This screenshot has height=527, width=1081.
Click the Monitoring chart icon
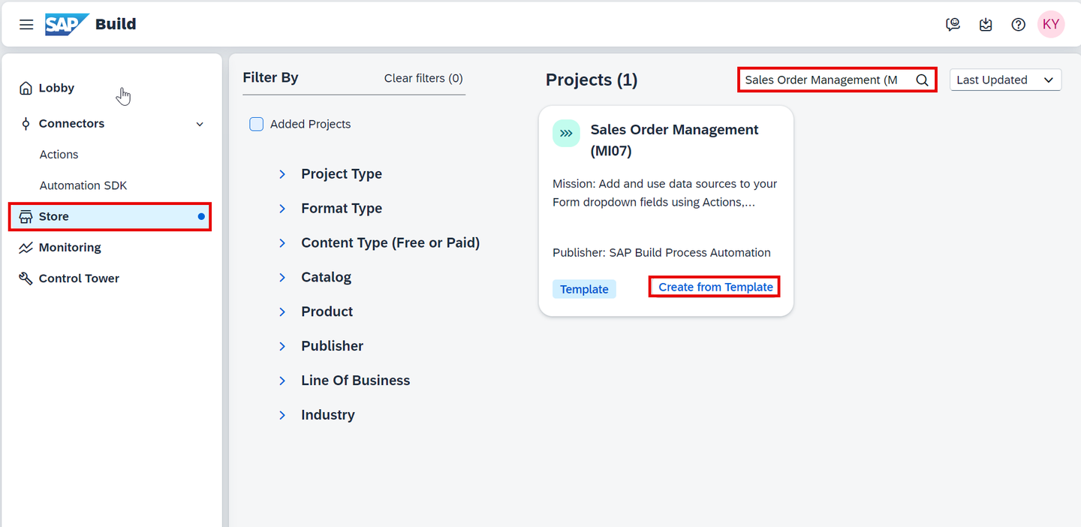pos(26,248)
